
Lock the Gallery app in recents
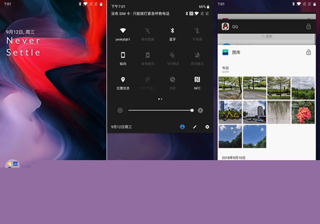pyautogui.click(x=309, y=52)
